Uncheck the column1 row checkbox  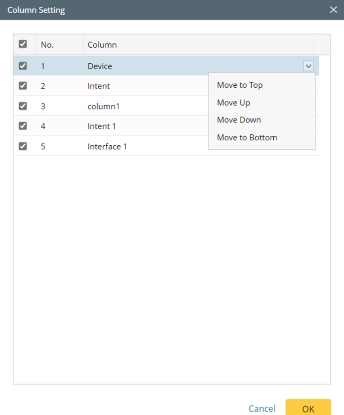[23, 106]
